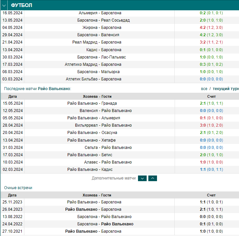Viewport: 239px width, 236px height.
Task: Click the 3:0 score of Вильярреал match
Action: (x=203, y=125)
